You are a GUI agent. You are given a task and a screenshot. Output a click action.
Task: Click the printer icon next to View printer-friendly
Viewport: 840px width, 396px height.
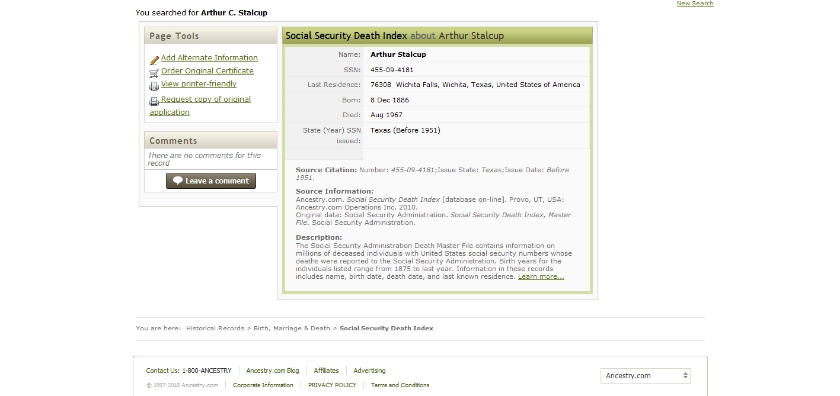tap(154, 86)
